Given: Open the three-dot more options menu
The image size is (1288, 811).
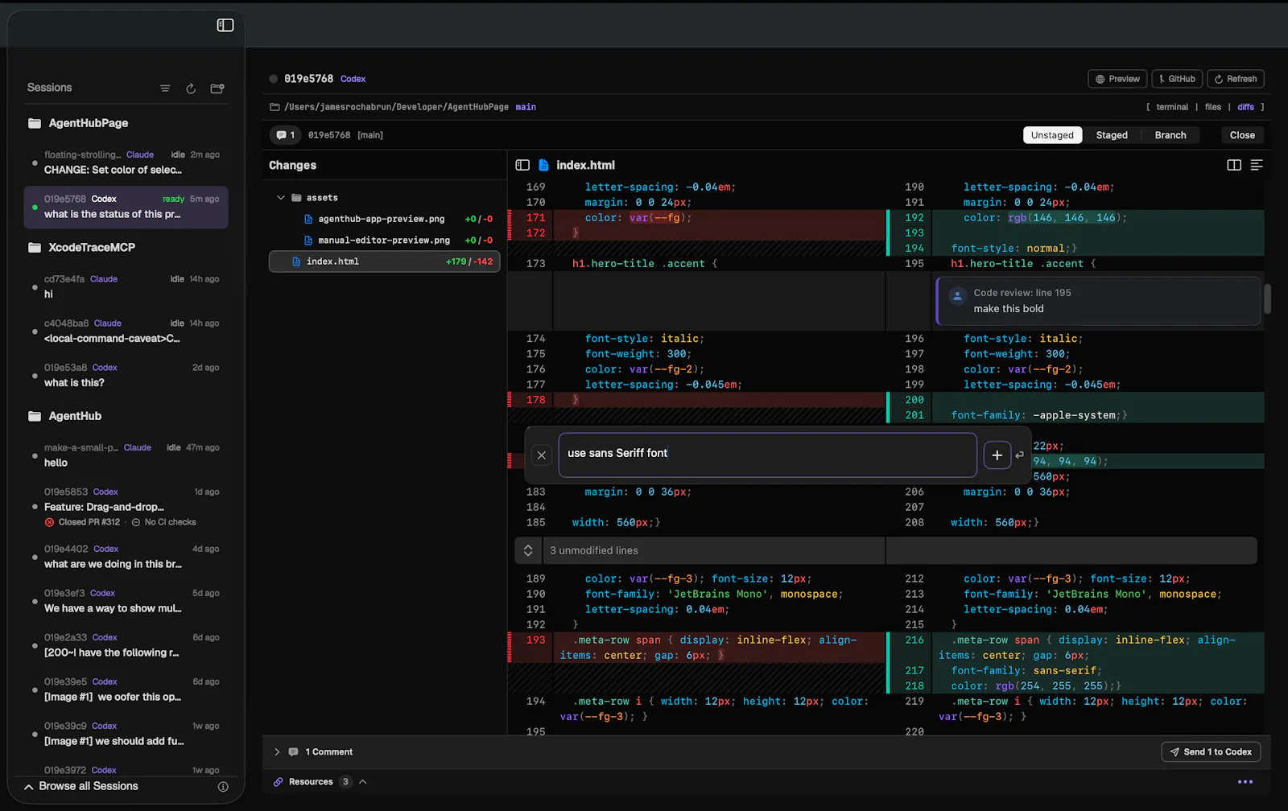Looking at the screenshot, I should [x=1245, y=782].
